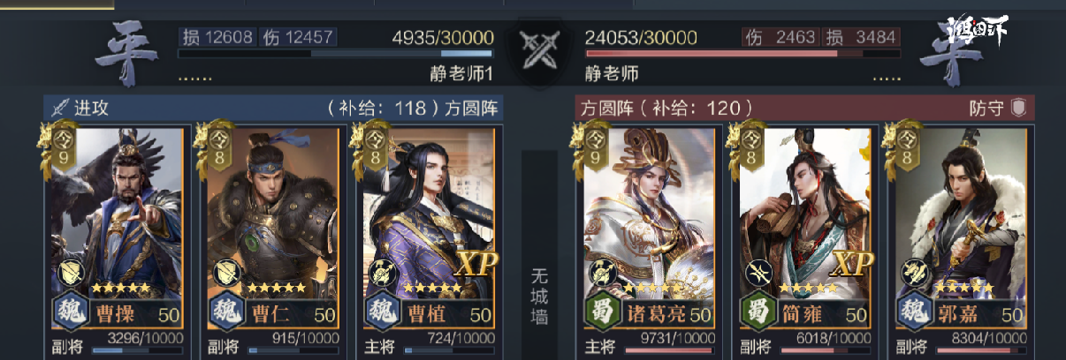Viewport: 1066px width, 360px height.
Task: Click the 蜀 faction badge on 简雍
Action: tap(758, 313)
